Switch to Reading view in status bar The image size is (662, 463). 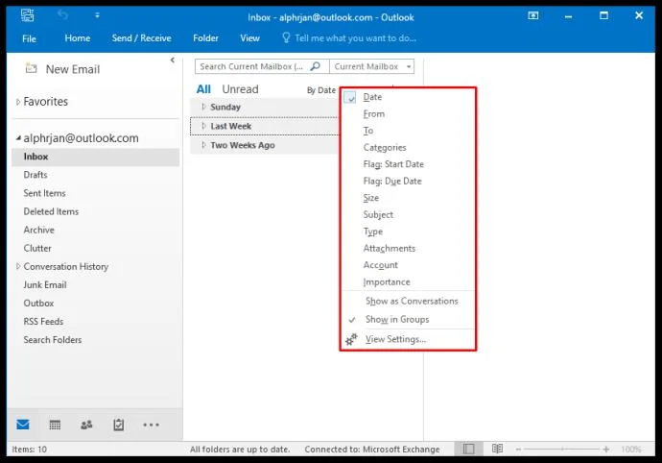point(497,449)
